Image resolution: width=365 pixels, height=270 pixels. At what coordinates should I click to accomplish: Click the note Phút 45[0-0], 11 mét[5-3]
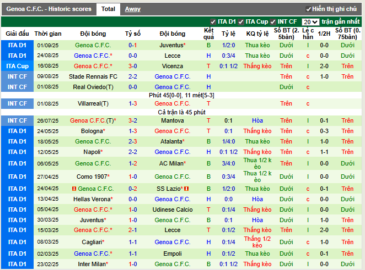coord(181,96)
